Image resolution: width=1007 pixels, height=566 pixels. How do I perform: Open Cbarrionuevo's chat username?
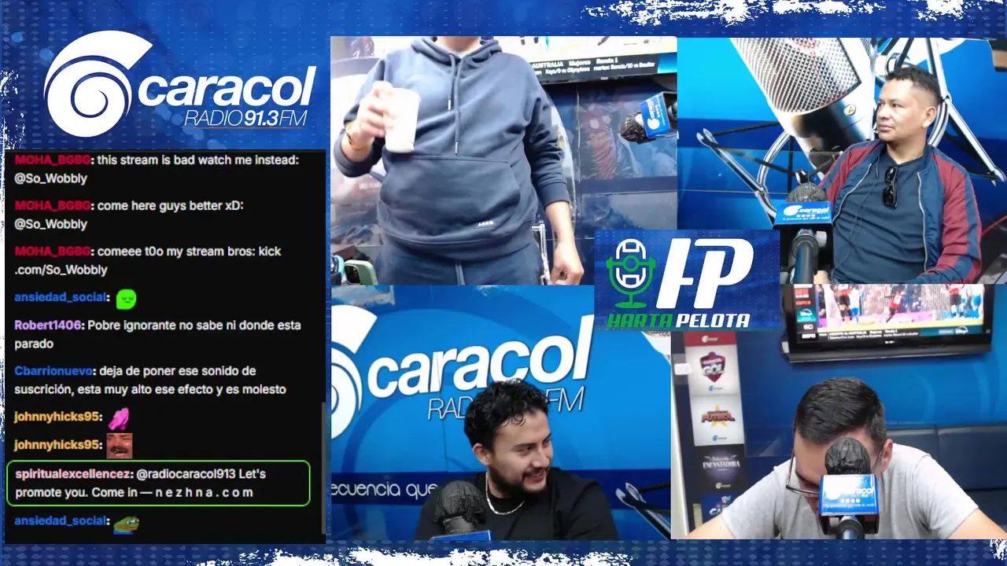coord(53,370)
